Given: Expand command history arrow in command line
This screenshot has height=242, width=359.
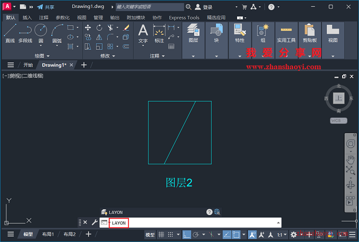Looking at the screenshot, I should [278, 223].
